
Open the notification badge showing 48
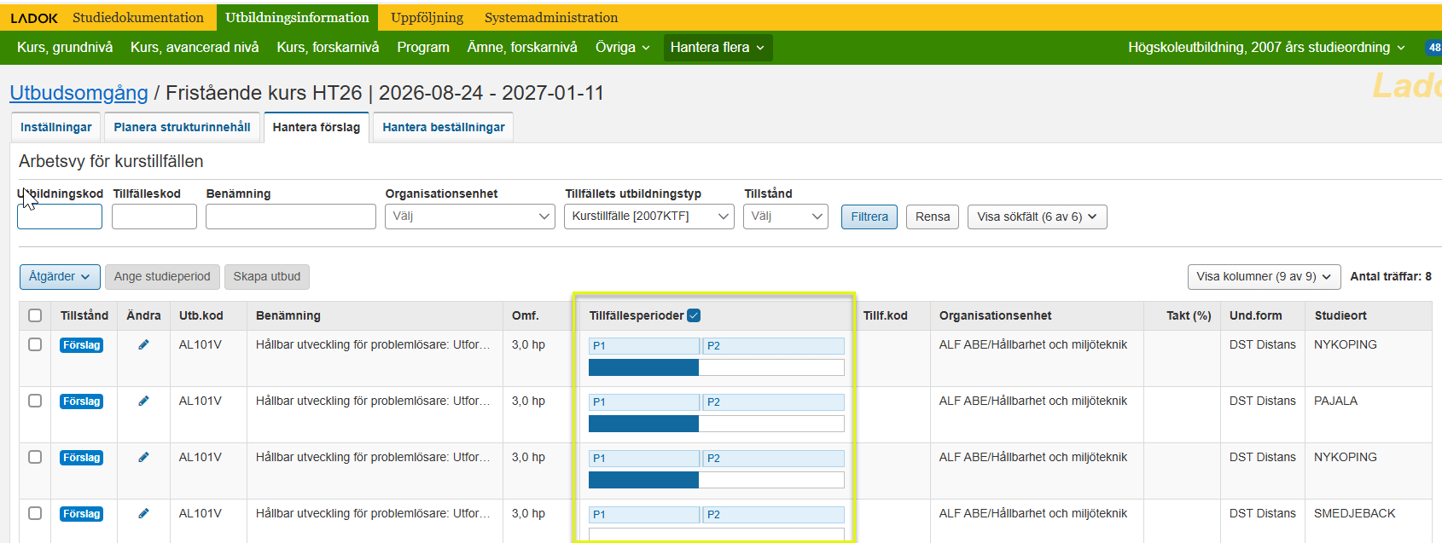(1433, 48)
